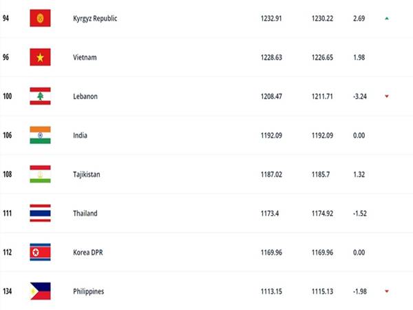Select the Lebanon team name
413x310 pixels.
click(85, 96)
